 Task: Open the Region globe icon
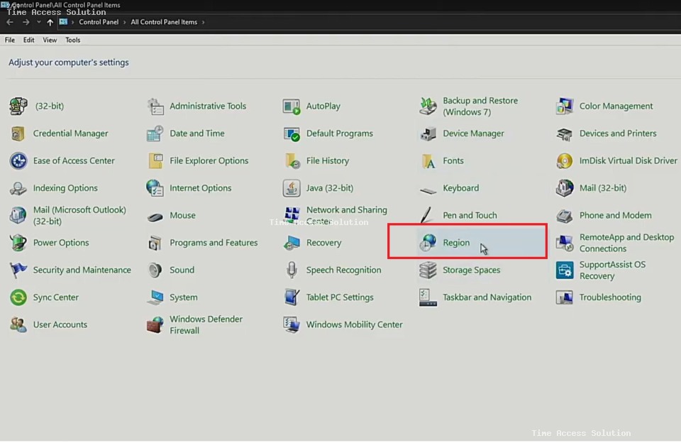(428, 243)
